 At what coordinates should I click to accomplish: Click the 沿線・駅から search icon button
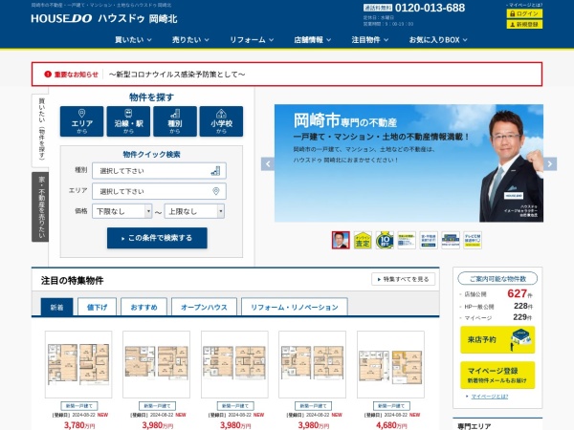128,121
